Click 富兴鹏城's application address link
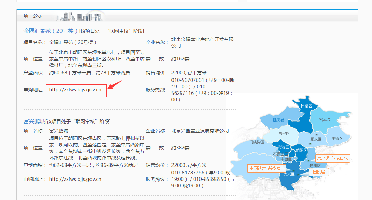Screen dimensions: 372x200 (75, 179)
